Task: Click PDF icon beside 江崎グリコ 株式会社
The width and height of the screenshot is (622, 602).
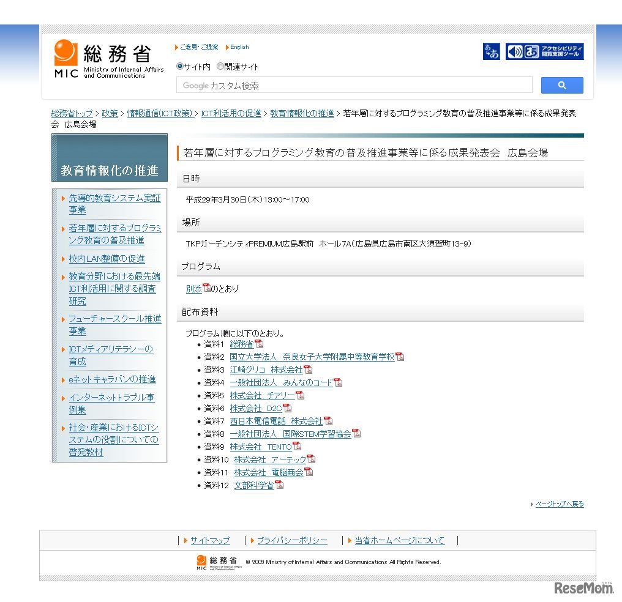Action: (x=308, y=370)
